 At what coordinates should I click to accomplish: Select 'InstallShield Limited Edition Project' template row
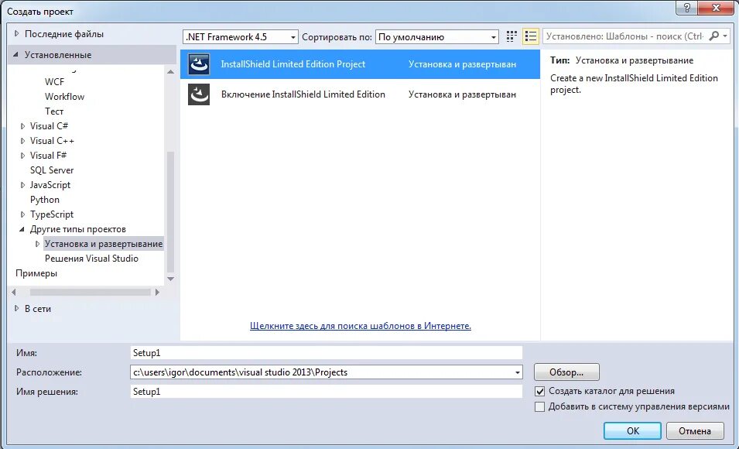point(360,64)
